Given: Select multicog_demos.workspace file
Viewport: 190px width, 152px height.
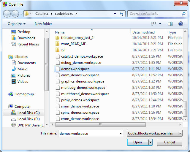Looking at the screenshot, I should tap(83, 88).
